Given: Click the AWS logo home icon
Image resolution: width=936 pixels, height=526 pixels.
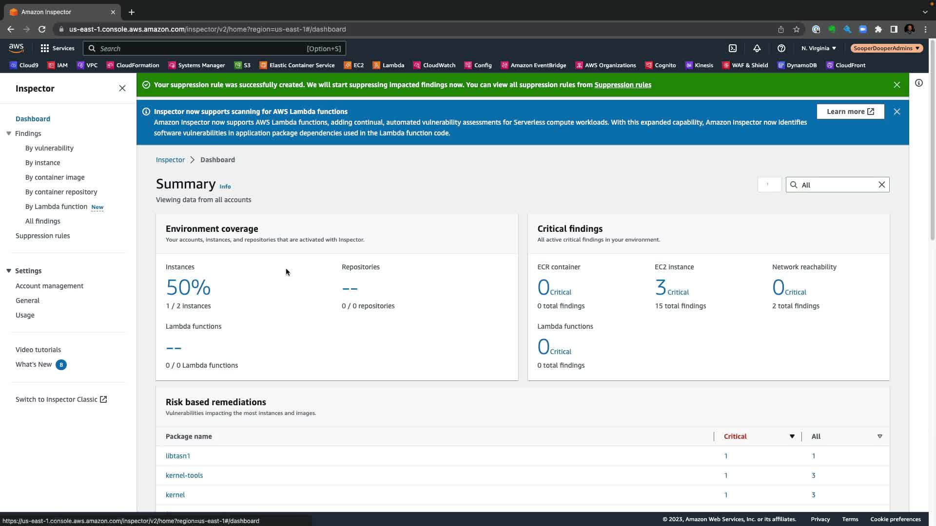Looking at the screenshot, I should click(16, 48).
